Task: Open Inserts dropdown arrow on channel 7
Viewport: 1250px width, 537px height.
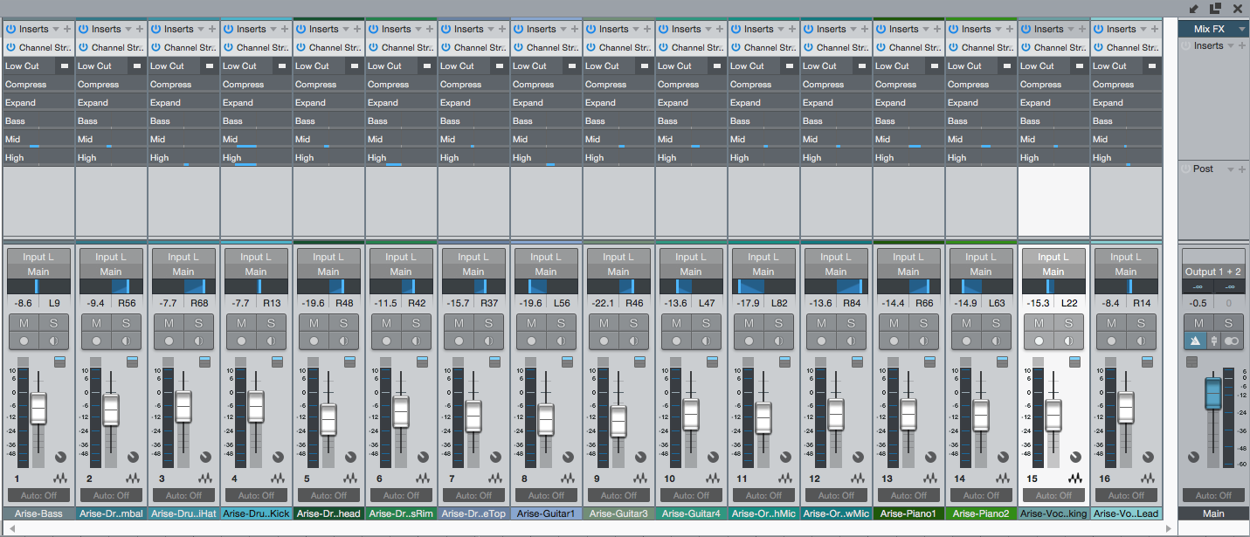Action: 492,29
